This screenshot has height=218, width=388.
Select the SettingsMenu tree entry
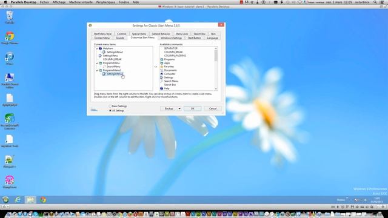pyautogui.click(x=110, y=56)
